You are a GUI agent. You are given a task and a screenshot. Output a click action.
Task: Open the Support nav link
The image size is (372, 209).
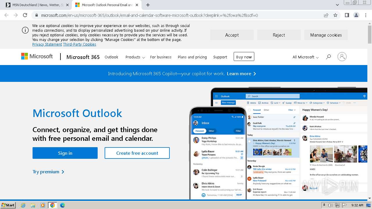point(220,57)
